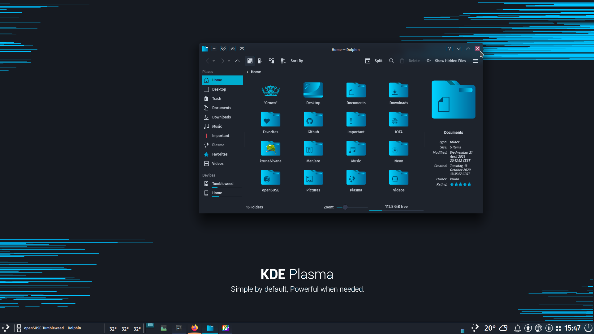Split the Dolphin view
The image size is (594, 334).
(x=374, y=61)
